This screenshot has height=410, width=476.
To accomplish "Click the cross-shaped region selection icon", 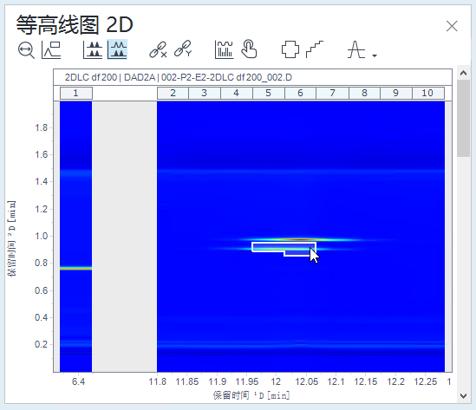I will 290,49.
